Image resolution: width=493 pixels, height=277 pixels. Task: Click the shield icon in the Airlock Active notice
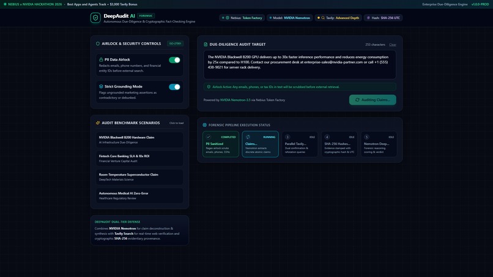point(209,87)
